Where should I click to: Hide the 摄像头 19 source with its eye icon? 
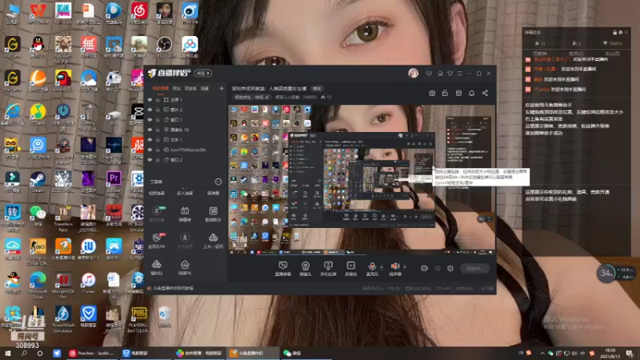click(150, 130)
